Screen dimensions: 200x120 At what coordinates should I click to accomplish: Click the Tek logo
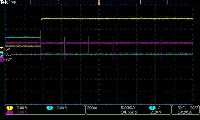click(4, 2)
